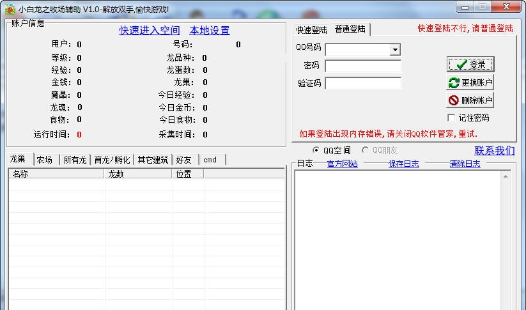This screenshot has height=310, width=526.
Task: Click the 如果登陆出现内存错误 warning text
Action: (x=388, y=134)
